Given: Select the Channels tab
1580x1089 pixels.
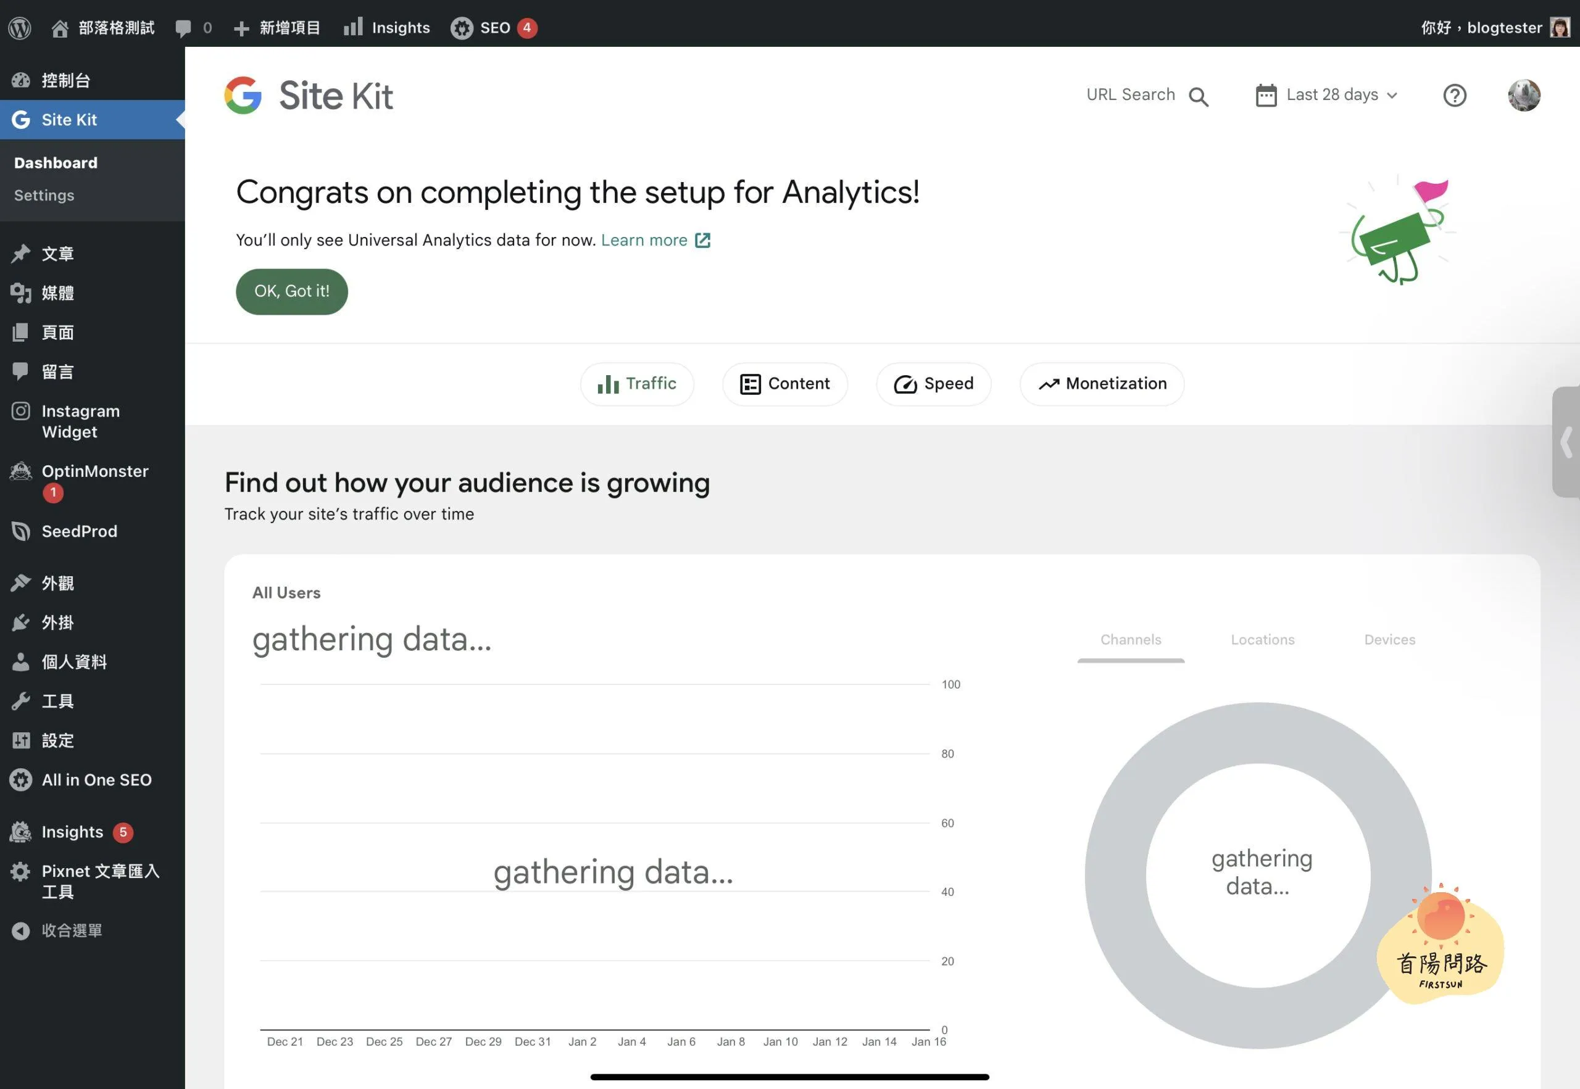Looking at the screenshot, I should [x=1130, y=639].
